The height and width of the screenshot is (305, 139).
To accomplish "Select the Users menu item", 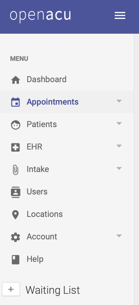I will pos(67,192).
